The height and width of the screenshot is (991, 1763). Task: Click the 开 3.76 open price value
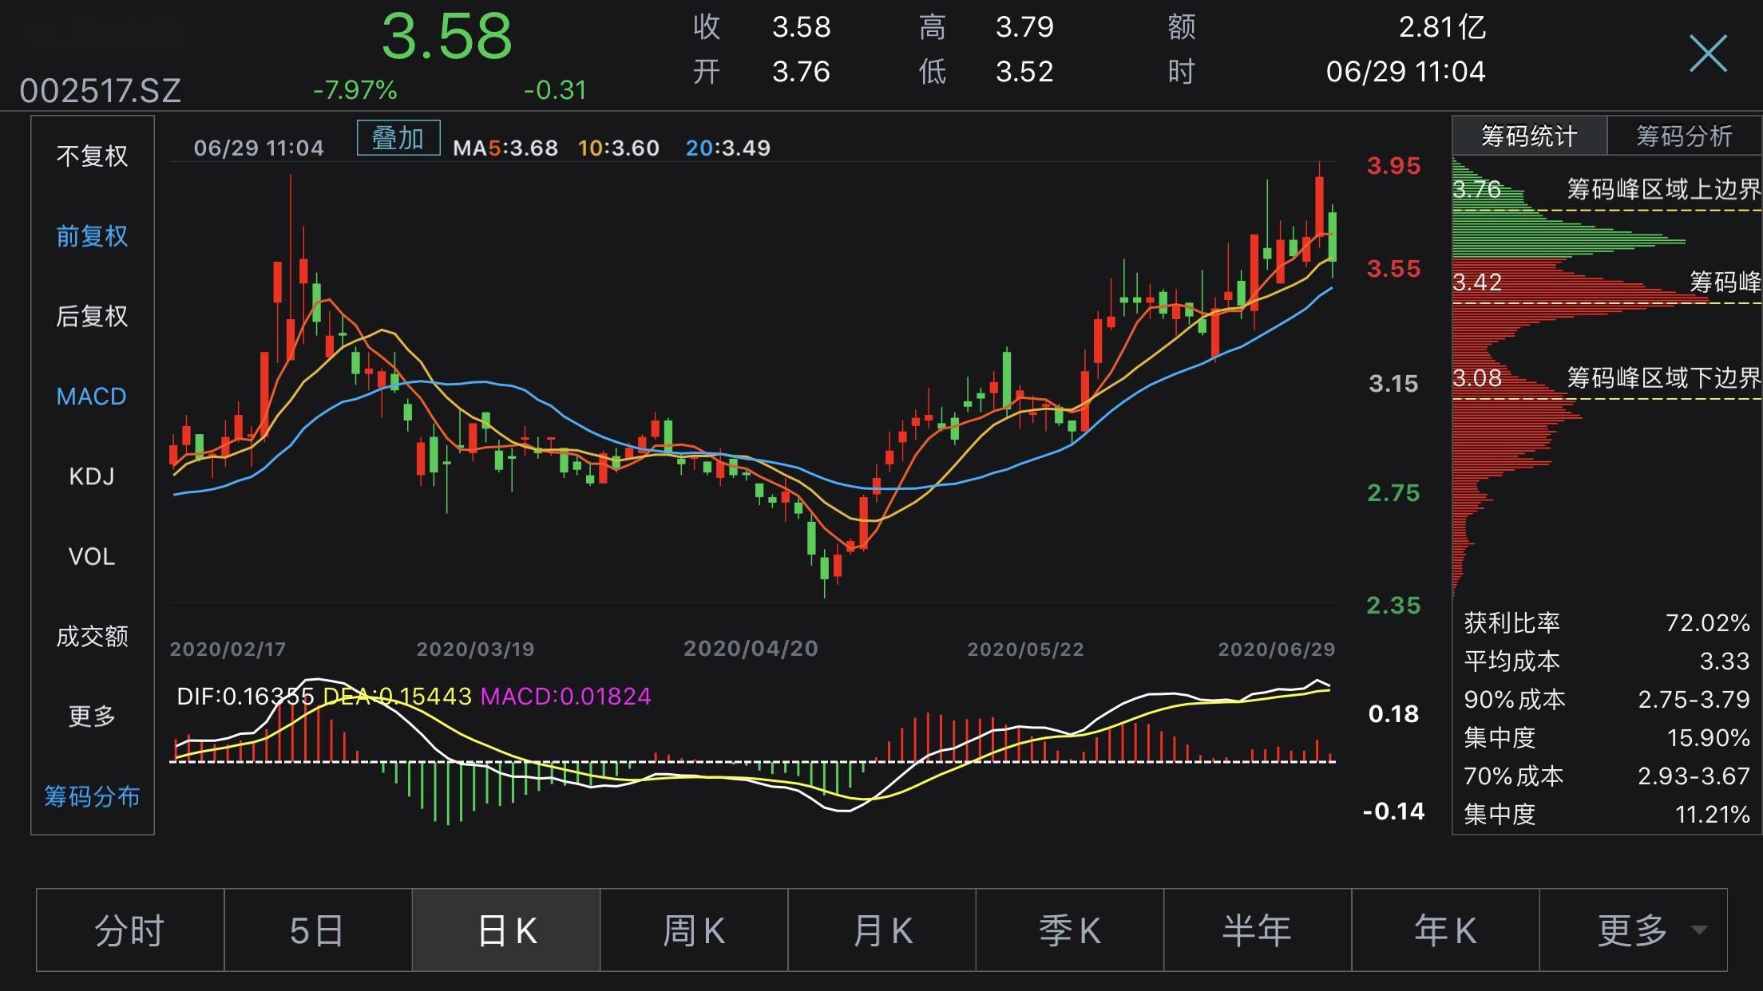(x=801, y=72)
